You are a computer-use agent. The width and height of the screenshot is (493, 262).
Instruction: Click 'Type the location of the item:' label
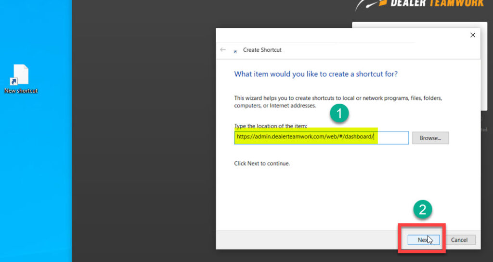click(271, 126)
